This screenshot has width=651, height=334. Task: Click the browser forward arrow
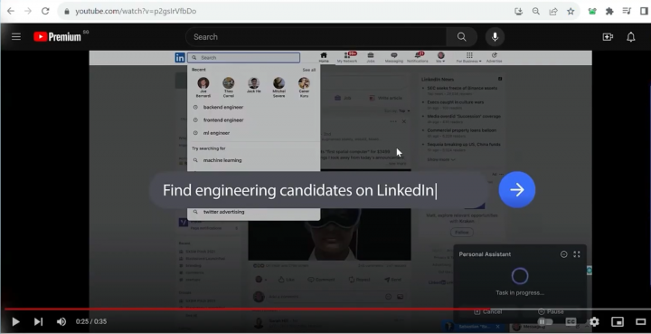tap(28, 11)
